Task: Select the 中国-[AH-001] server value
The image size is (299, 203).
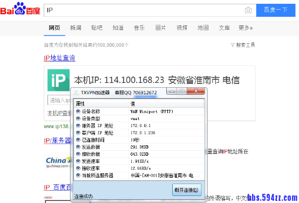Action: coord(165,176)
